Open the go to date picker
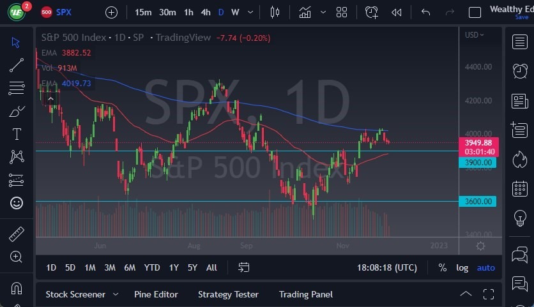 pos(243,267)
